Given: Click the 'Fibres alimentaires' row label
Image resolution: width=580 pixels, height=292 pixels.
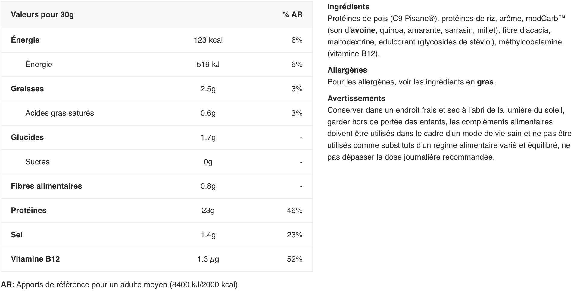Looking at the screenshot, I should (46, 186).
